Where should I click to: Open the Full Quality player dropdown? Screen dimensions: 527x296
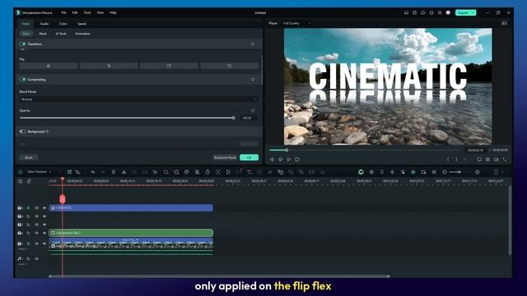tap(297, 23)
